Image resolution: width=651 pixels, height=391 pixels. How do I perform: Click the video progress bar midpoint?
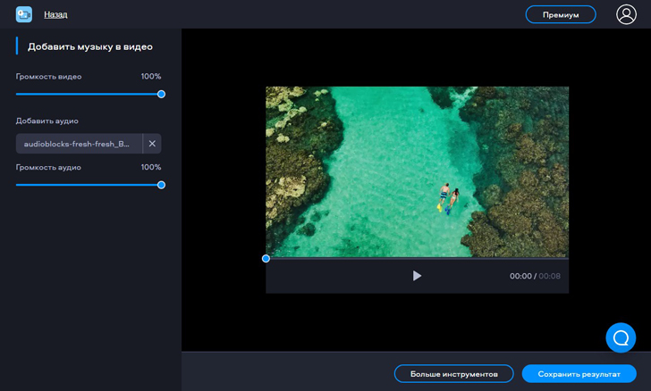[x=417, y=258]
